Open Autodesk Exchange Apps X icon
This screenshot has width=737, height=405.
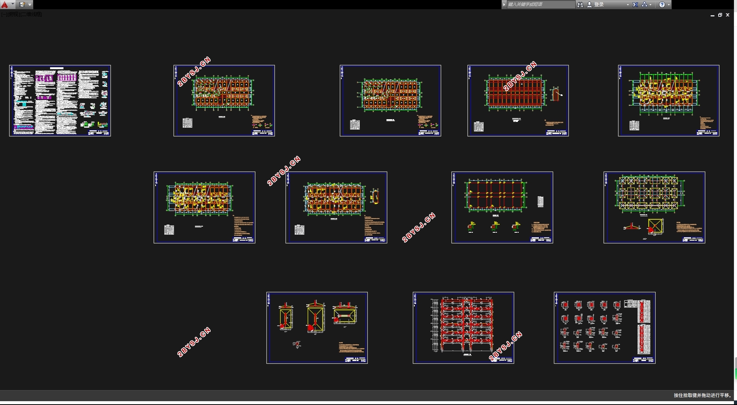(635, 5)
